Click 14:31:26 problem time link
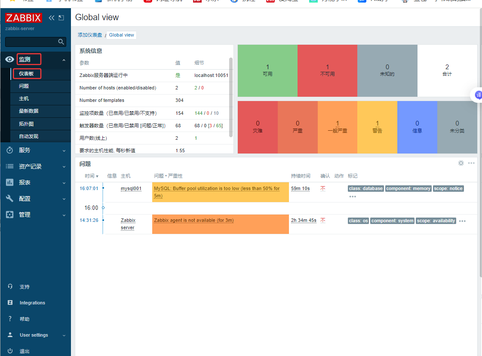This screenshot has height=356, width=482. tap(89, 221)
